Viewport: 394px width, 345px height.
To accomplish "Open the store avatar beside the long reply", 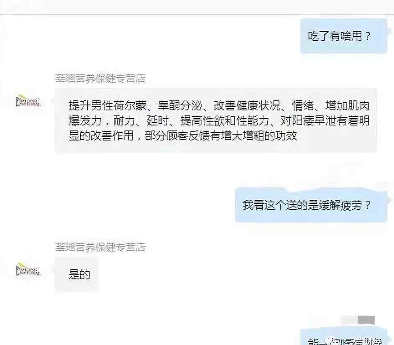I will (28, 101).
